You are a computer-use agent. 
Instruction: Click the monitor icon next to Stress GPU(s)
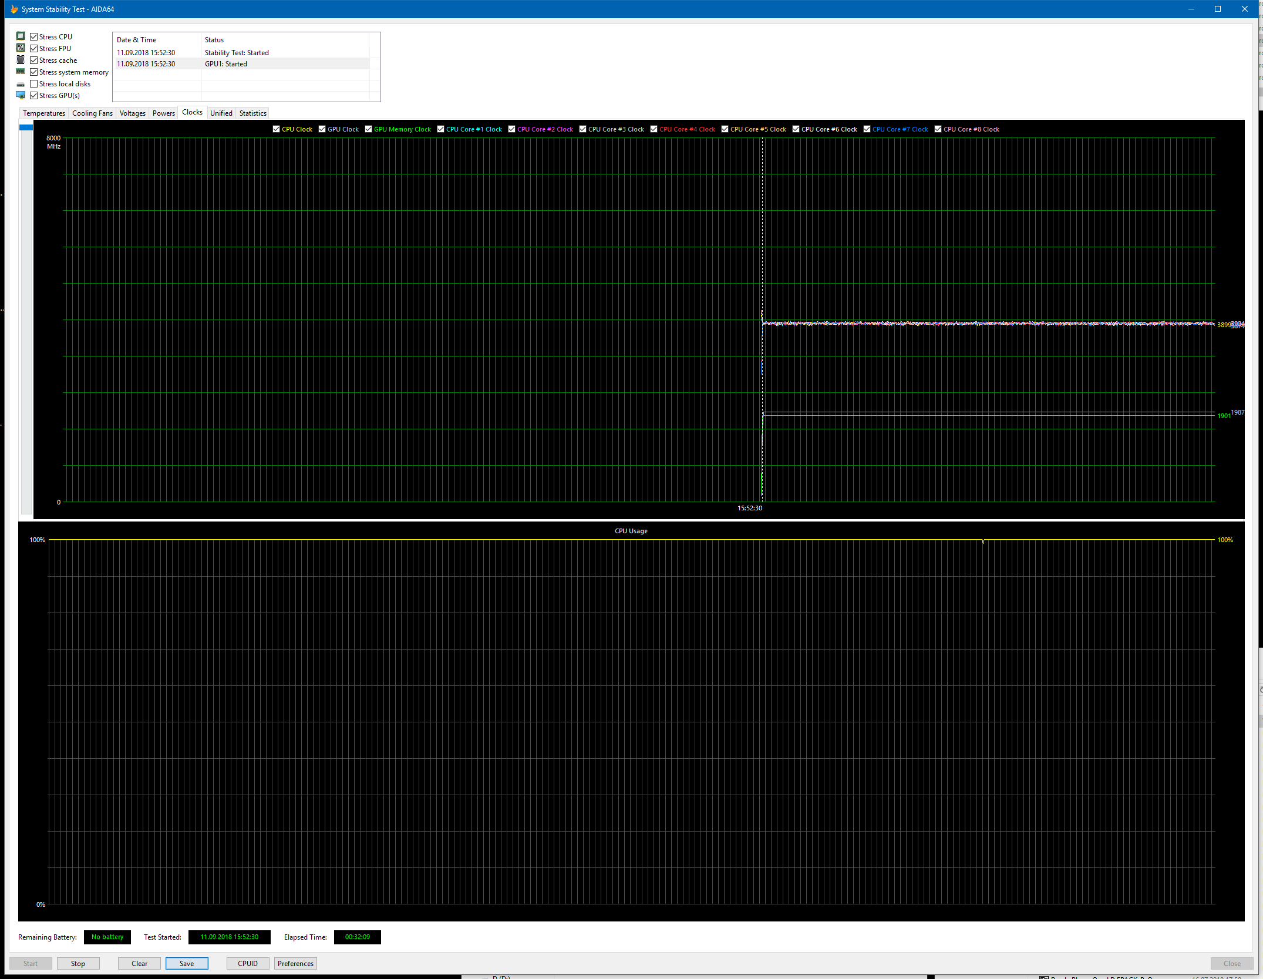pyautogui.click(x=21, y=95)
